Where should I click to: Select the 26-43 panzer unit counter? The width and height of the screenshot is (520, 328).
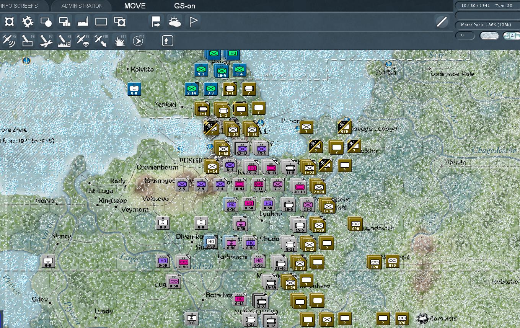(x=271, y=168)
